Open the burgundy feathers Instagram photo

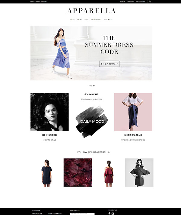click(x=78, y=172)
